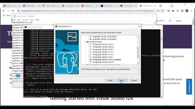Check PostgreSQL (32 bit) v9.6.24-1
This screenshot has width=195, height=109.
point(91,47)
